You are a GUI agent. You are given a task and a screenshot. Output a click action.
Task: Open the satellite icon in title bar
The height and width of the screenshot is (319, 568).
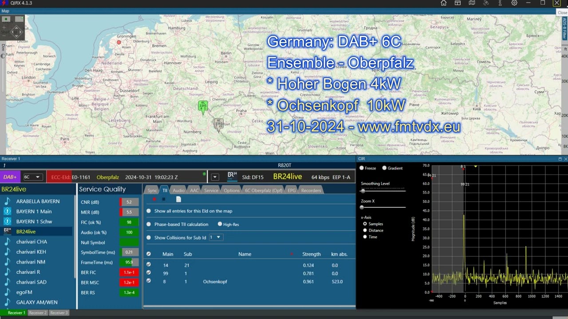coord(486,3)
